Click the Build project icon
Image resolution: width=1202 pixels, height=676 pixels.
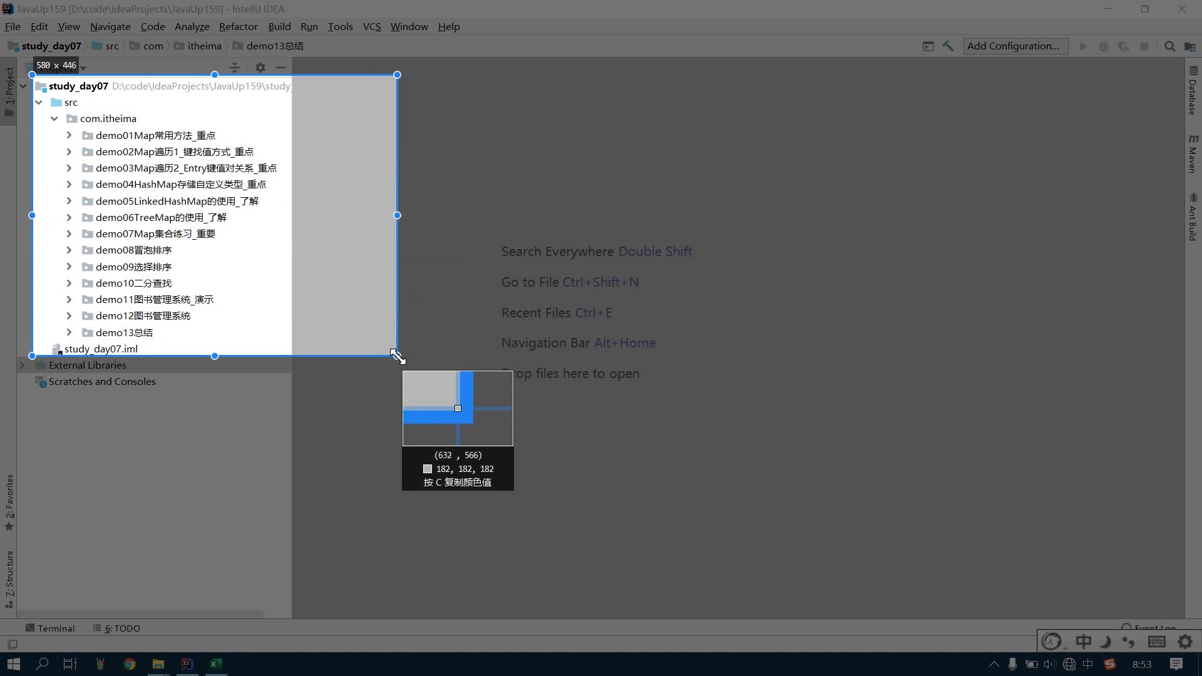point(948,46)
